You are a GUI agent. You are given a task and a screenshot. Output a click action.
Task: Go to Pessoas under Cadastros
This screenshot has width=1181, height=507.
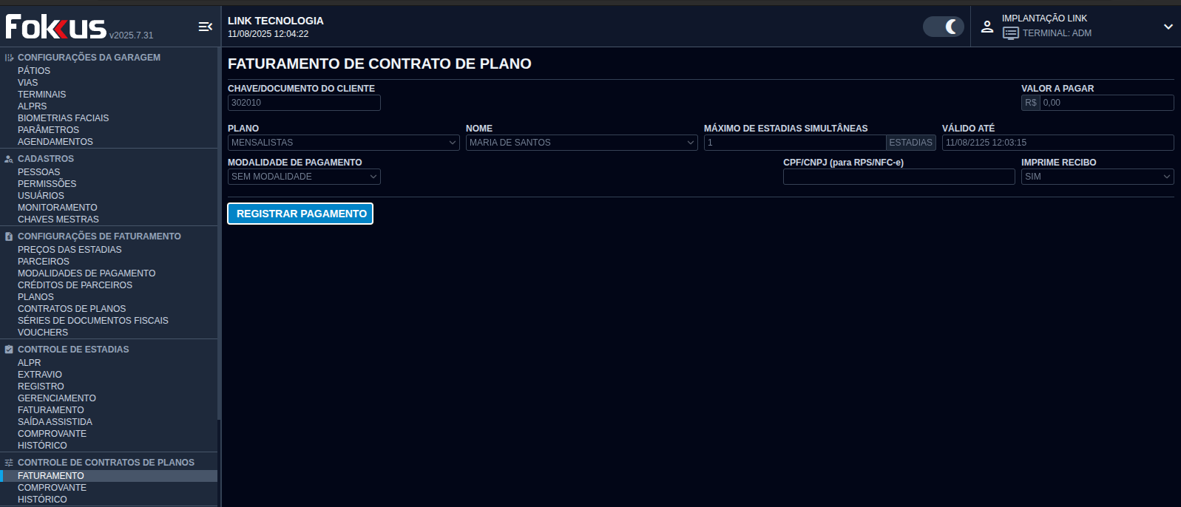[x=39, y=172]
